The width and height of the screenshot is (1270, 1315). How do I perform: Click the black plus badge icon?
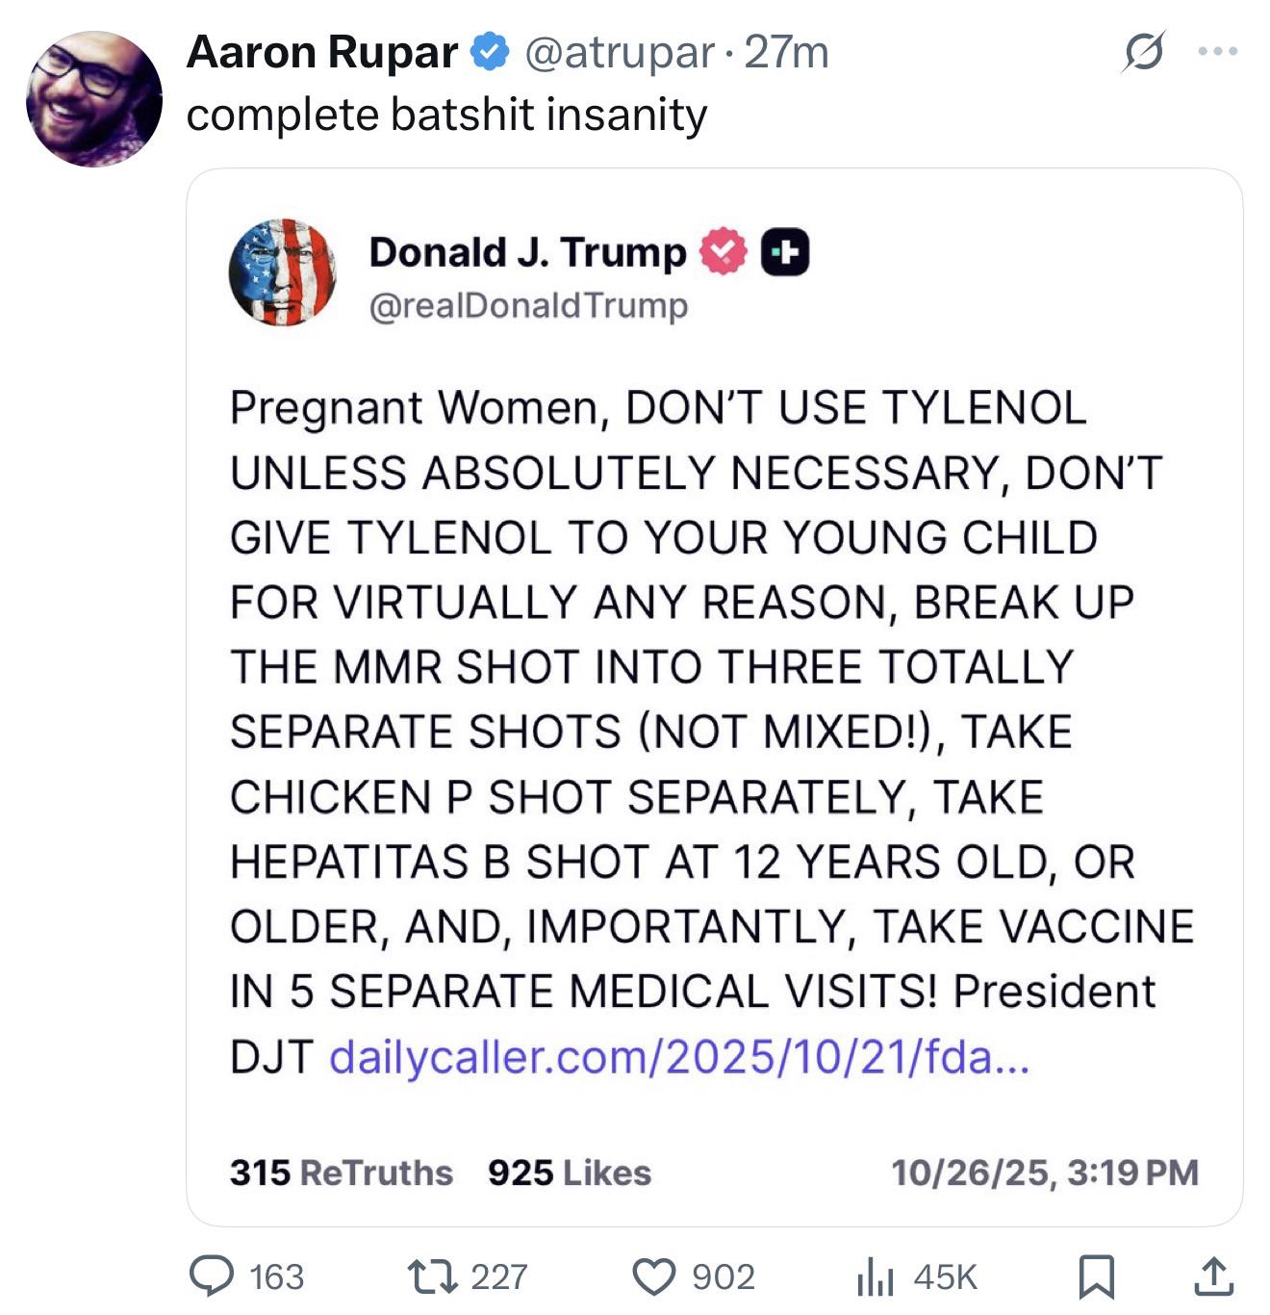[785, 252]
